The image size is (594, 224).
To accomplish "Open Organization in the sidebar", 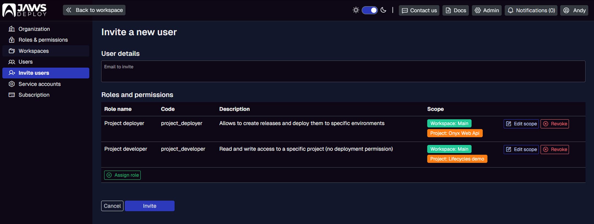I will click(x=46, y=29).
